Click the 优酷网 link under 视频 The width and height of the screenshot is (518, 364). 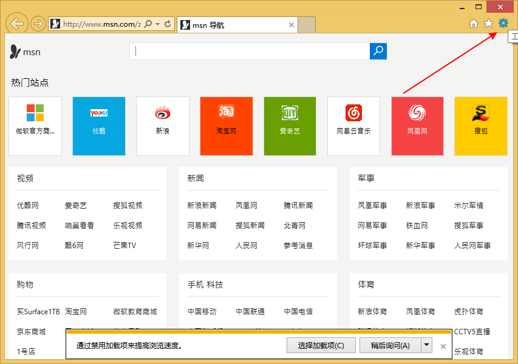coord(28,206)
